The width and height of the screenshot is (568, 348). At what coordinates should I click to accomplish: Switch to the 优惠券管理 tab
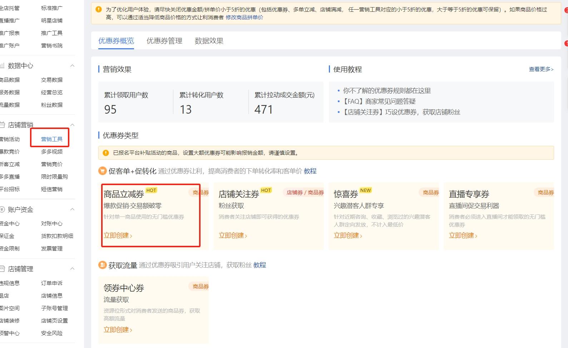(x=164, y=41)
